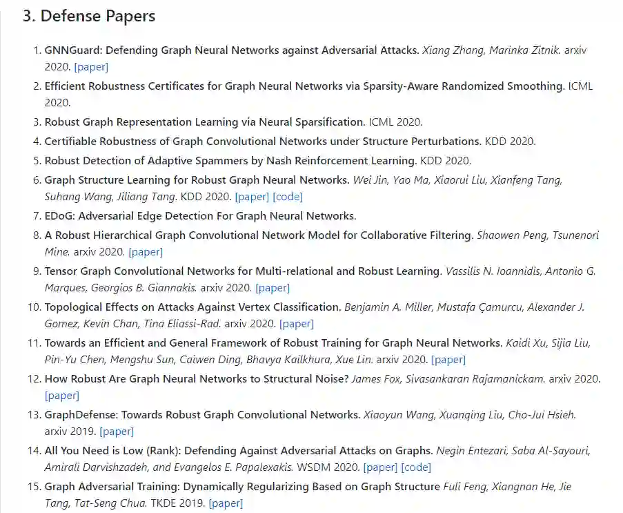
Task: Open paper link for All You Need is Low (Rank)
Action: click(380, 467)
